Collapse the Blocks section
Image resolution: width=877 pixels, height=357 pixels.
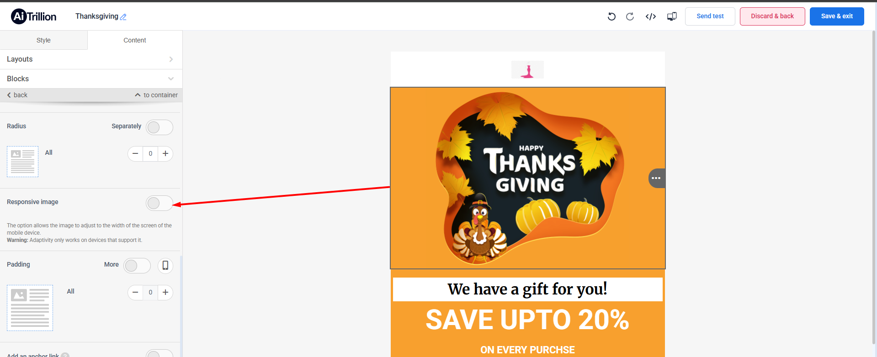point(91,79)
